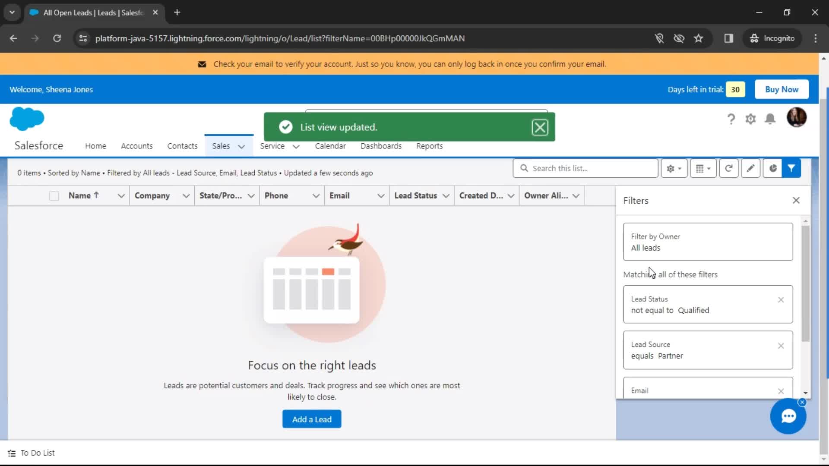Open the Contacts tab
829x466 pixels.
182,146
